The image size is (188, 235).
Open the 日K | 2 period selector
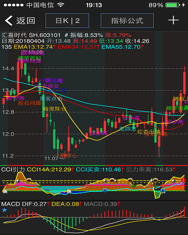point(67,21)
